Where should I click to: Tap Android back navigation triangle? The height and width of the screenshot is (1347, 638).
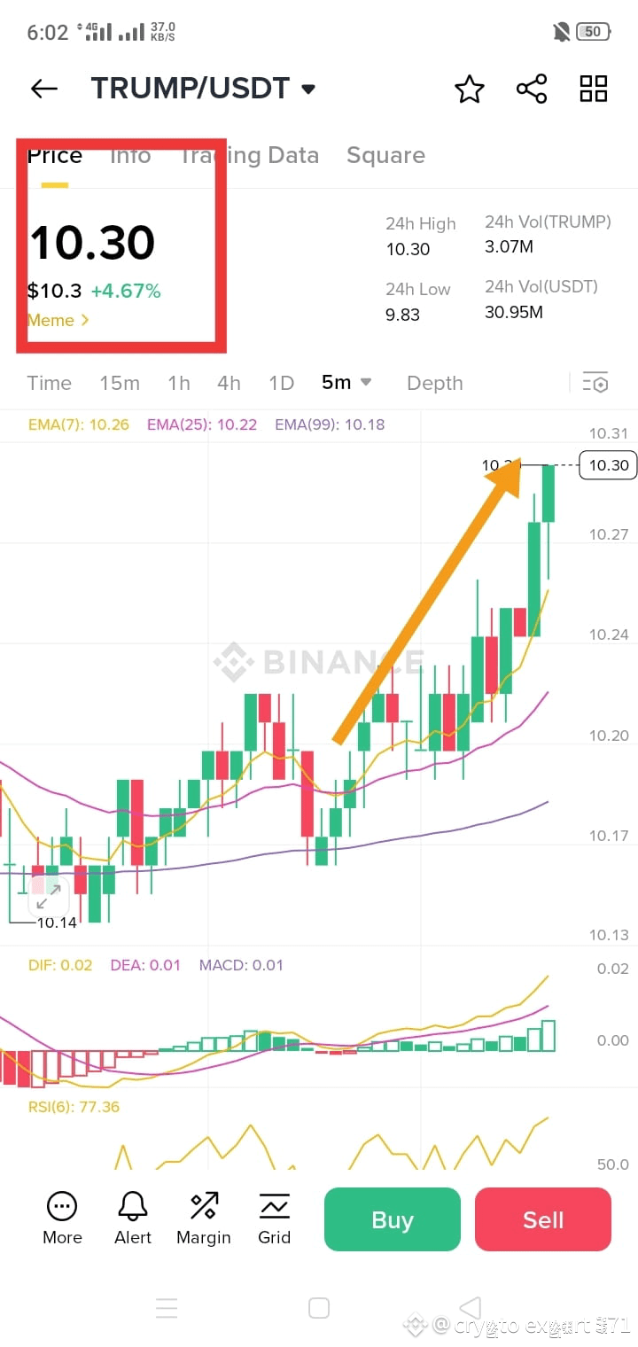[471, 1307]
